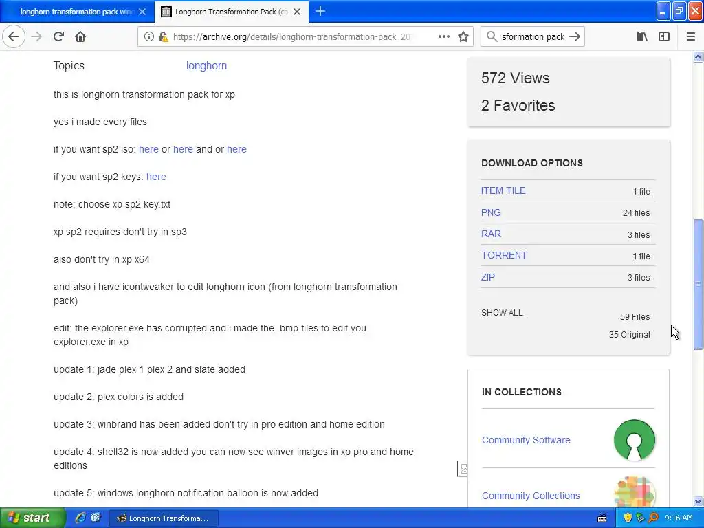This screenshot has width=704, height=528.
Task: Click the 572 Views text
Action: (x=516, y=78)
